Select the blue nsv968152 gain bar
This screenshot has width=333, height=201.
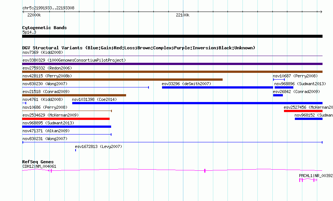point(309,119)
